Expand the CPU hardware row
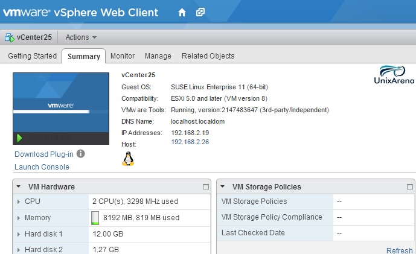Screen dimensions: 416x254 coord(18,202)
